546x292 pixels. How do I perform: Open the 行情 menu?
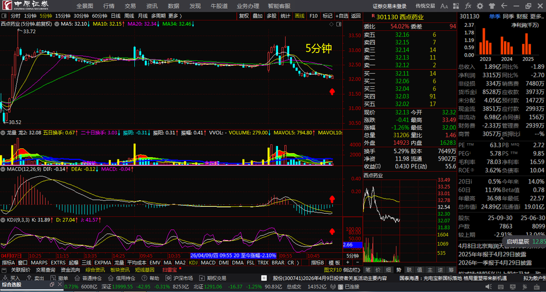coord(109,6)
